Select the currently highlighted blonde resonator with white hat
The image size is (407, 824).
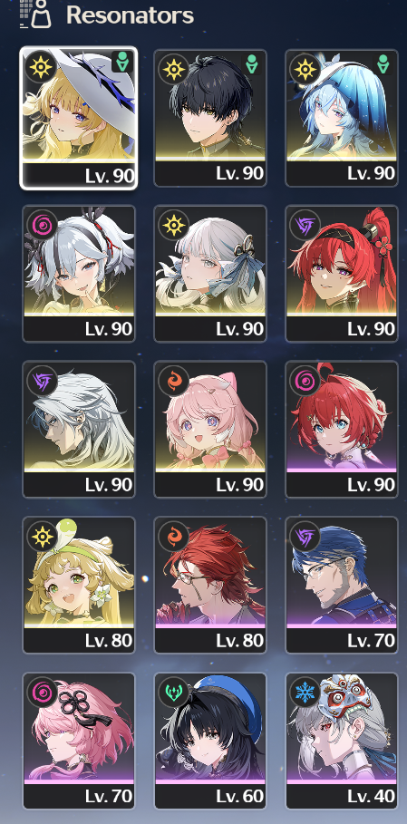(x=79, y=118)
